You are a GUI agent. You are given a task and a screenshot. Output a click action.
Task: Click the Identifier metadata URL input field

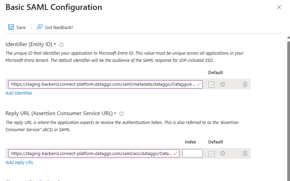point(105,84)
